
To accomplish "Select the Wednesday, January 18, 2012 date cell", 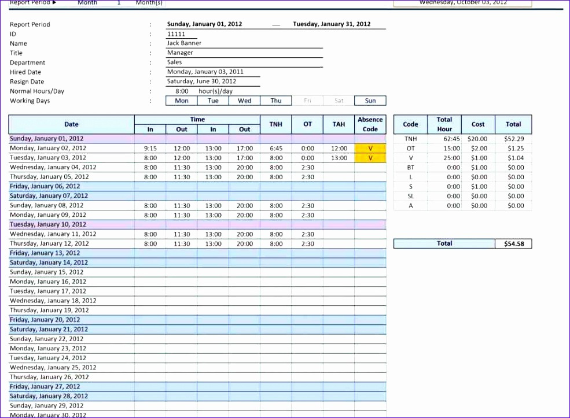I will (71, 301).
